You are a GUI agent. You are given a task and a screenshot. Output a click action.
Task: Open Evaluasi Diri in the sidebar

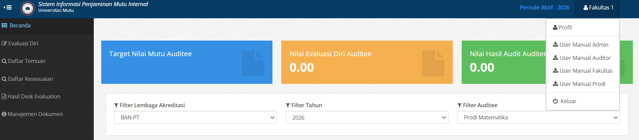pos(47,43)
